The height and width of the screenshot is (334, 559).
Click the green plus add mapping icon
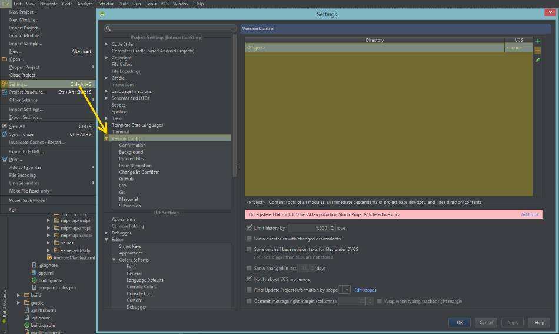[x=538, y=41]
